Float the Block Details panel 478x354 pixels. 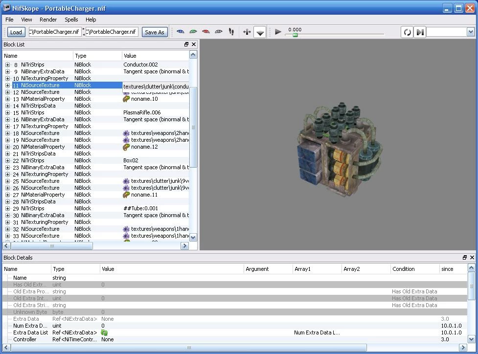click(x=465, y=258)
